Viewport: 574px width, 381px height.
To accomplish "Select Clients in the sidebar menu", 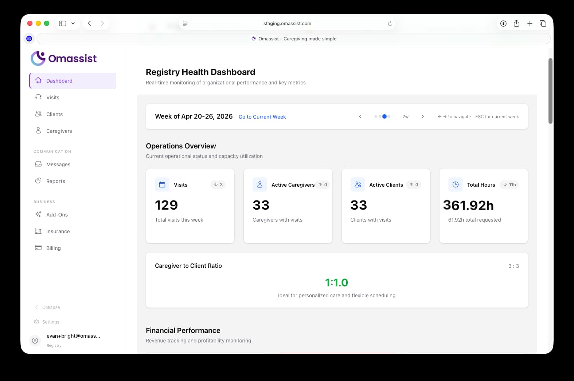I will click(x=73, y=114).
